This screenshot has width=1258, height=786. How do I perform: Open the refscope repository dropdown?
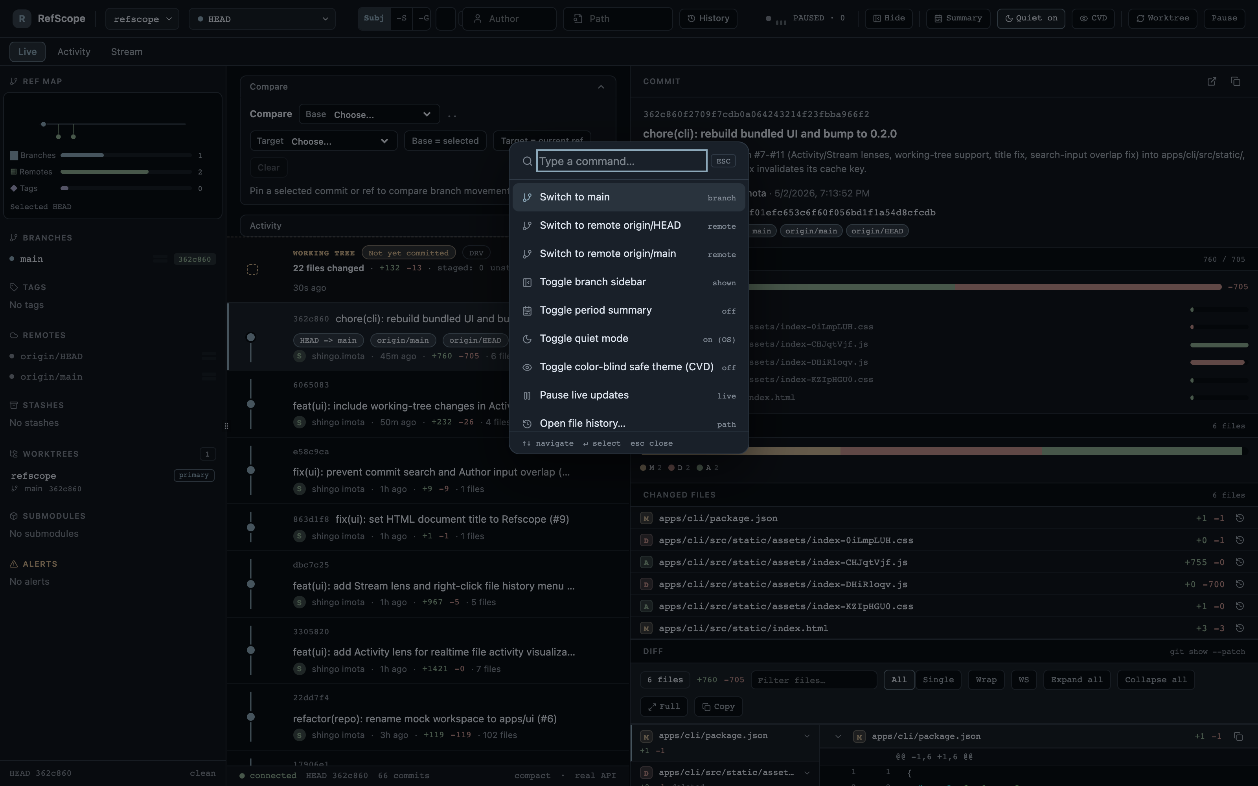pyautogui.click(x=142, y=19)
